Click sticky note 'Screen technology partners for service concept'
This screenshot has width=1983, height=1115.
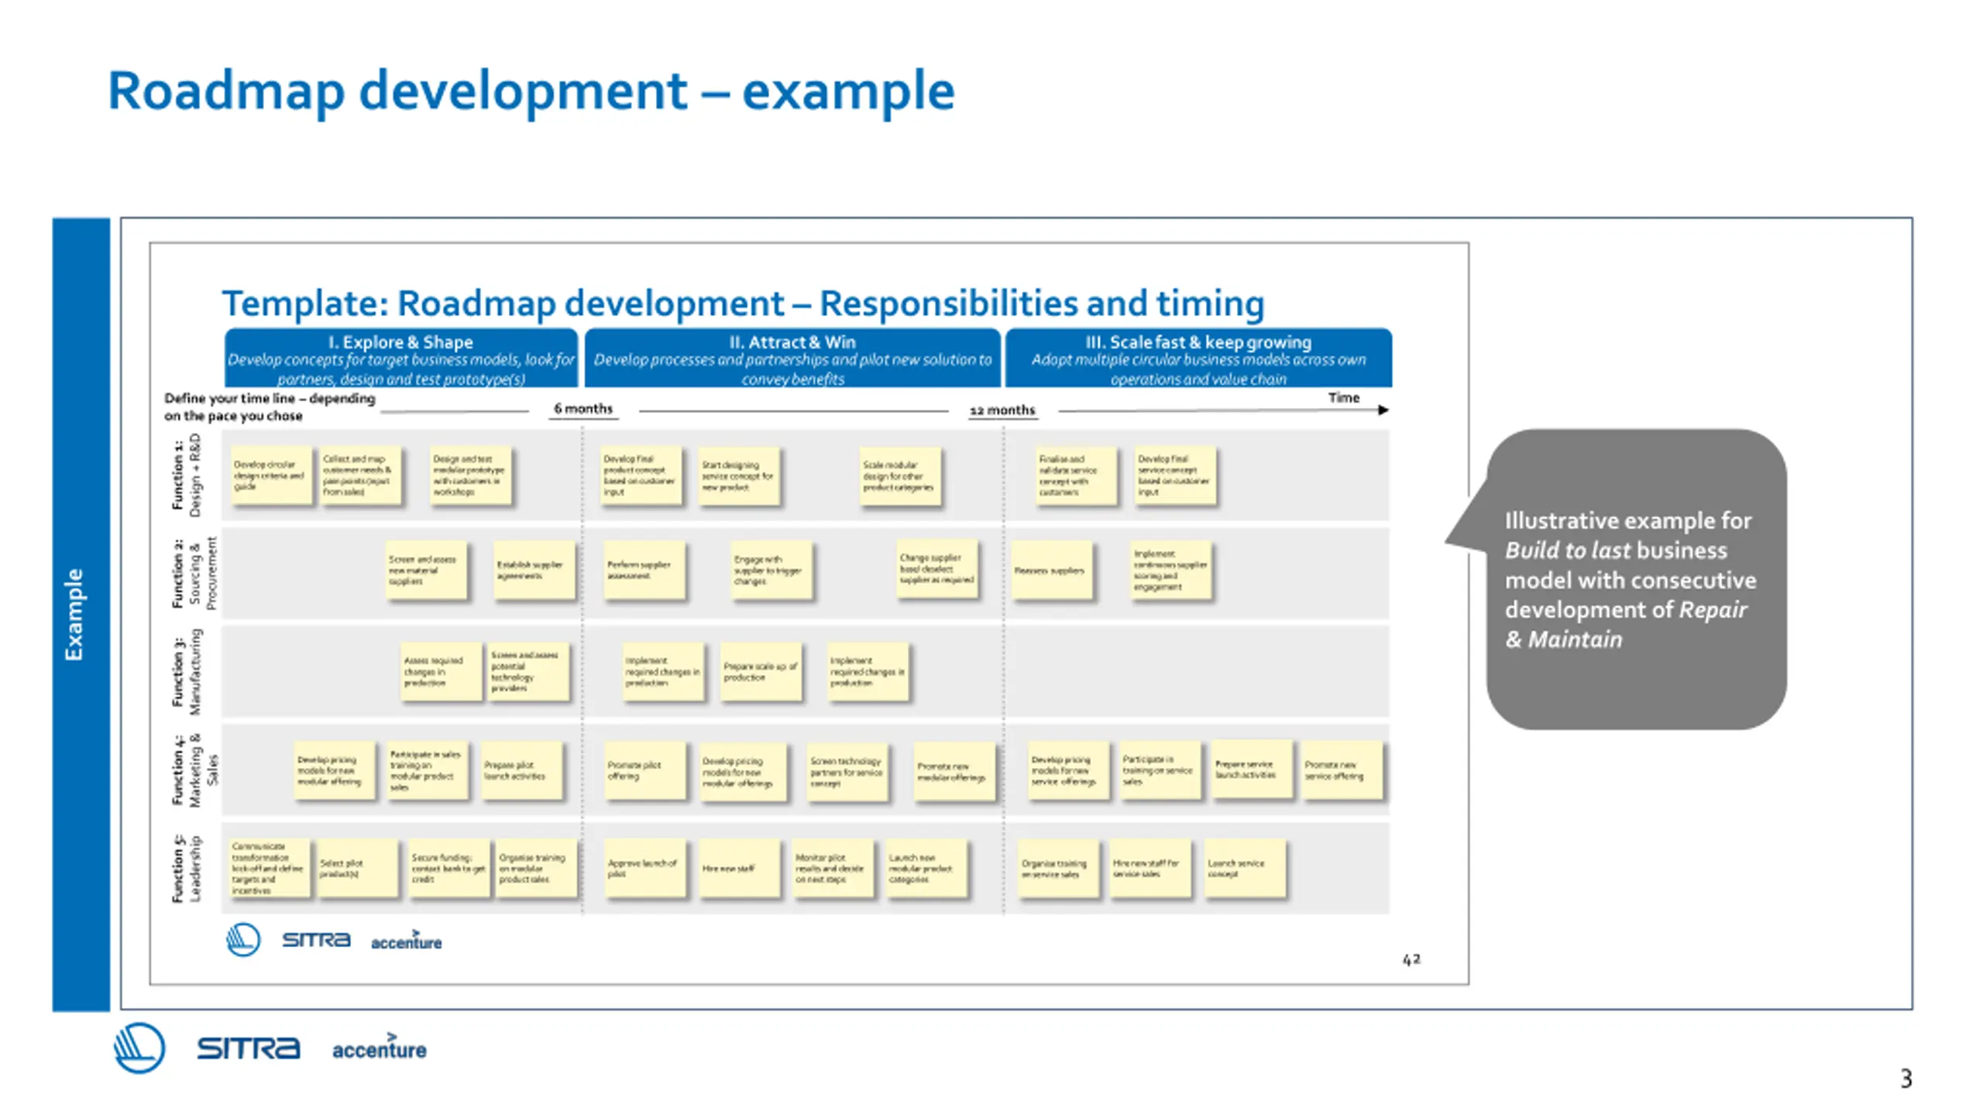(848, 772)
